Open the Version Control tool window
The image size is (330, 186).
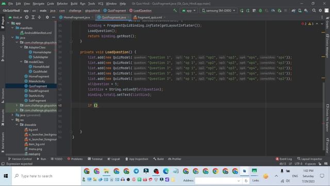pos(20,159)
